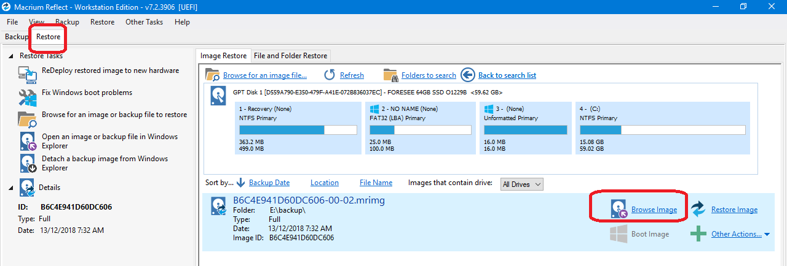Click the folder icon beside Browse for an image file
The width and height of the screenshot is (787, 266).
click(x=213, y=75)
